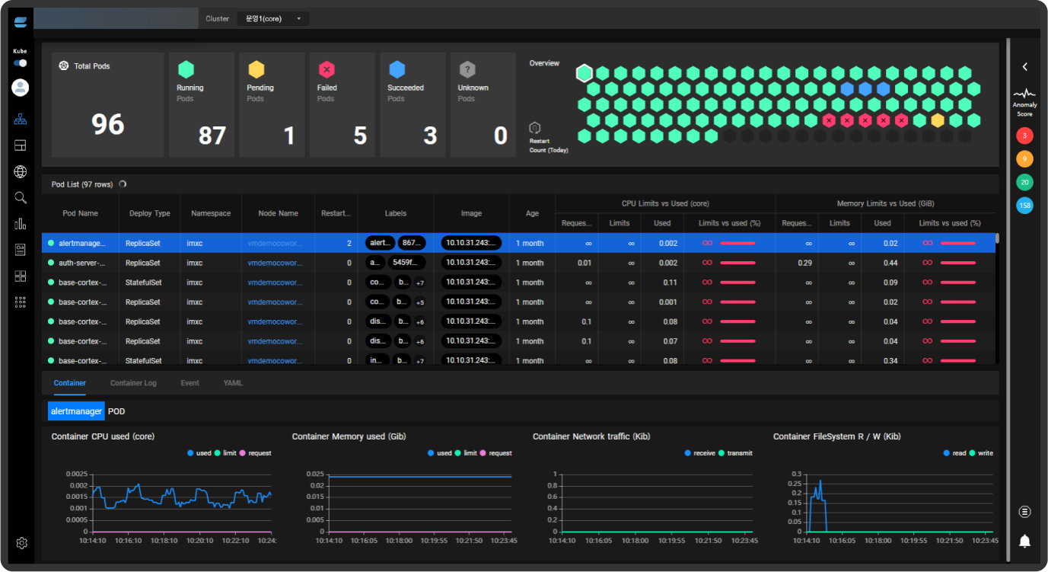Open node link in auth-server row

tap(276, 263)
